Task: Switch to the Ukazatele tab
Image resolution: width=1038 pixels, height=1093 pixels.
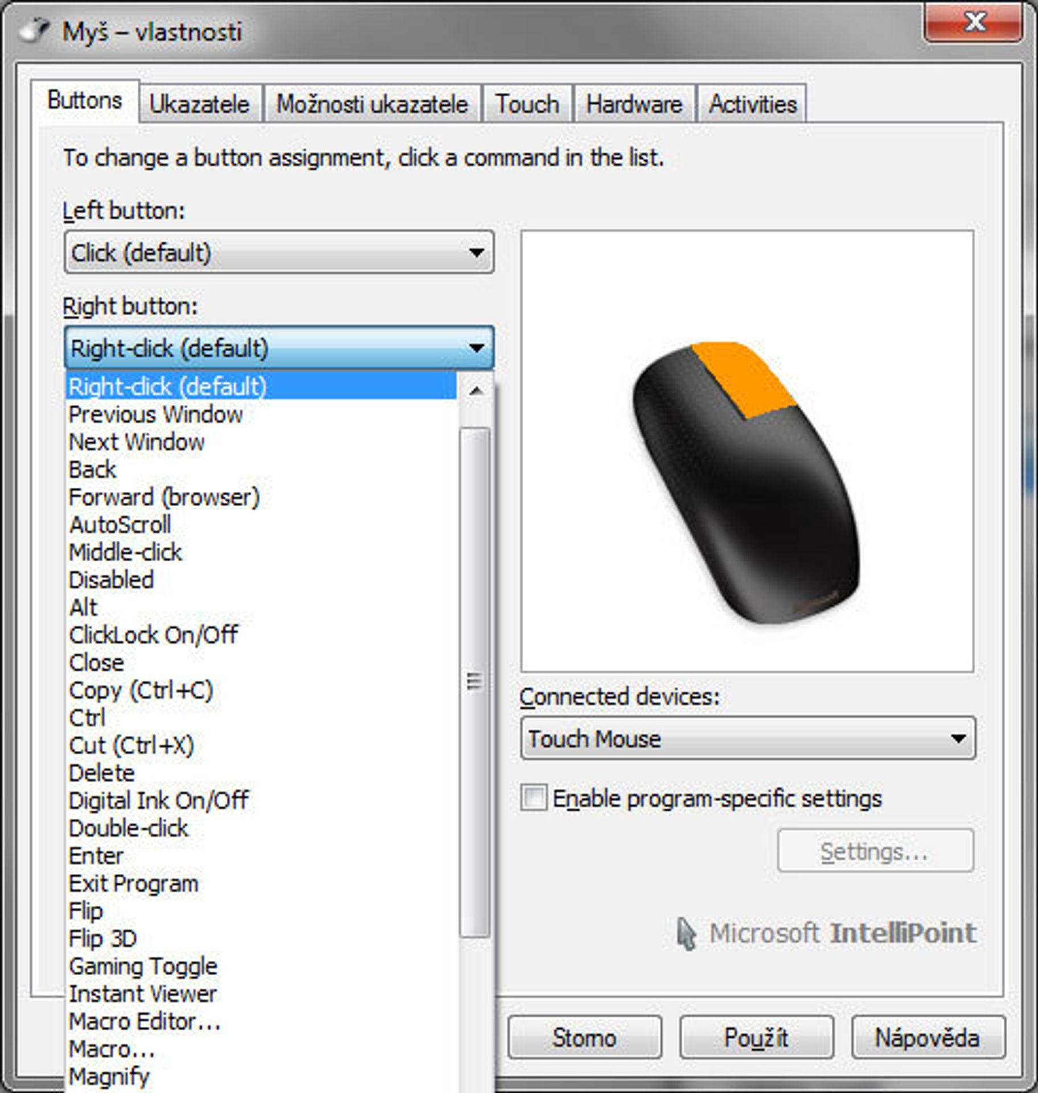Action: click(200, 104)
